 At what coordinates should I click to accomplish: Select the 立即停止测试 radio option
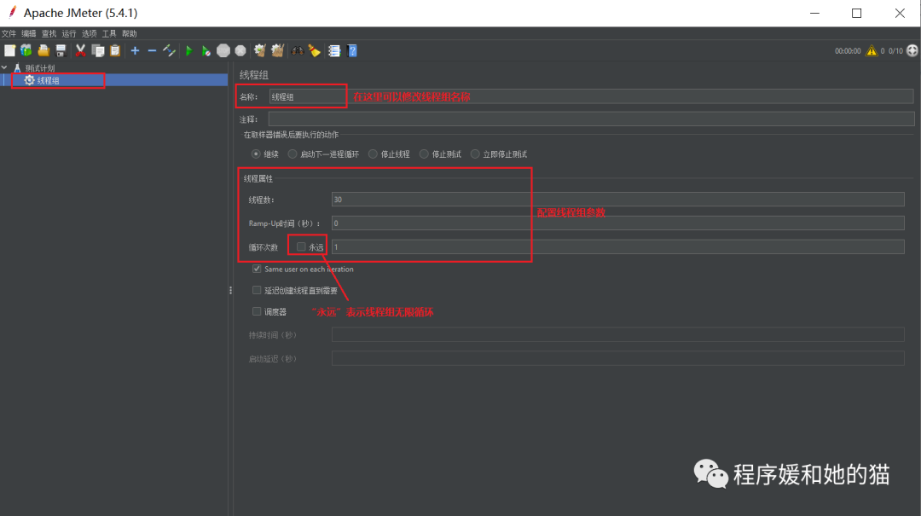point(475,154)
